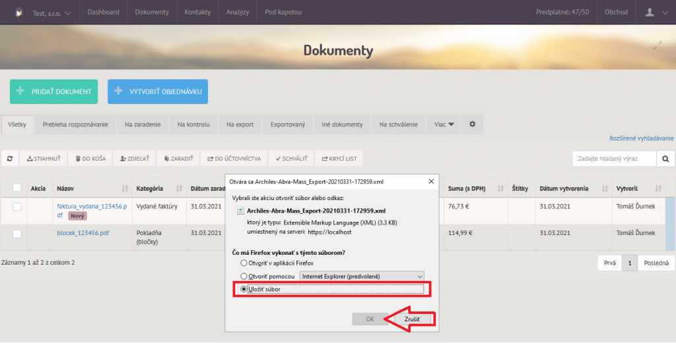
Task: Open the Obchod link
Action: tap(616, 12)
